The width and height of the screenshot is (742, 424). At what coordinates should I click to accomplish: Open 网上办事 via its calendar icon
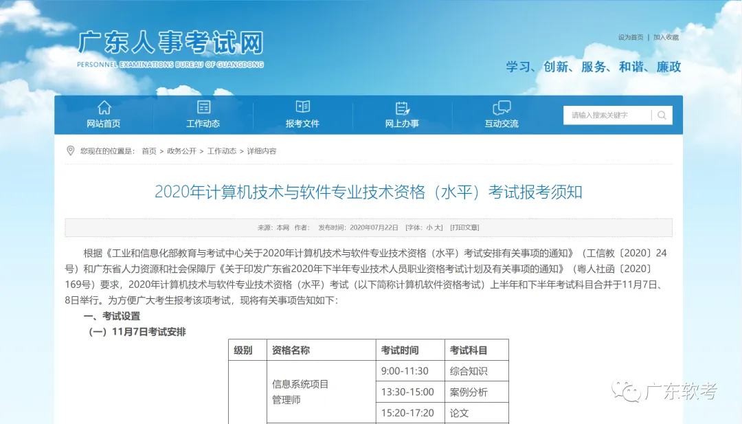(402, 107)
